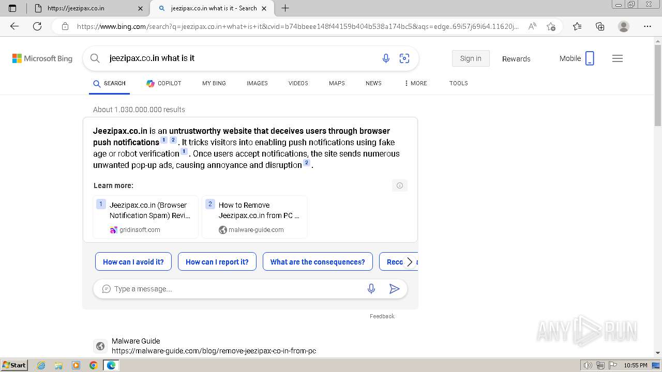Click the taskbar clock 10:55 PM
The height and width of the screenshot is (372, 662).
[636, 365]
